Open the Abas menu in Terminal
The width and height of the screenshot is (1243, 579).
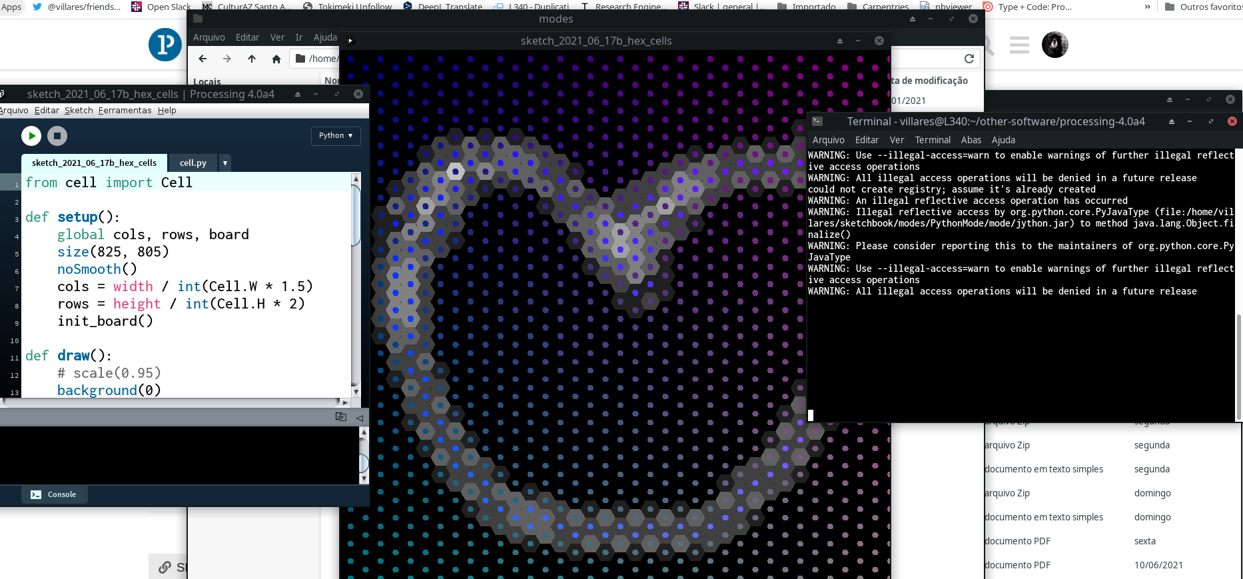(x=971, y=140)
